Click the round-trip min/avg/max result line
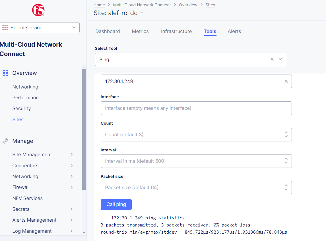This screenshot has height=241, width=326. 194,232
